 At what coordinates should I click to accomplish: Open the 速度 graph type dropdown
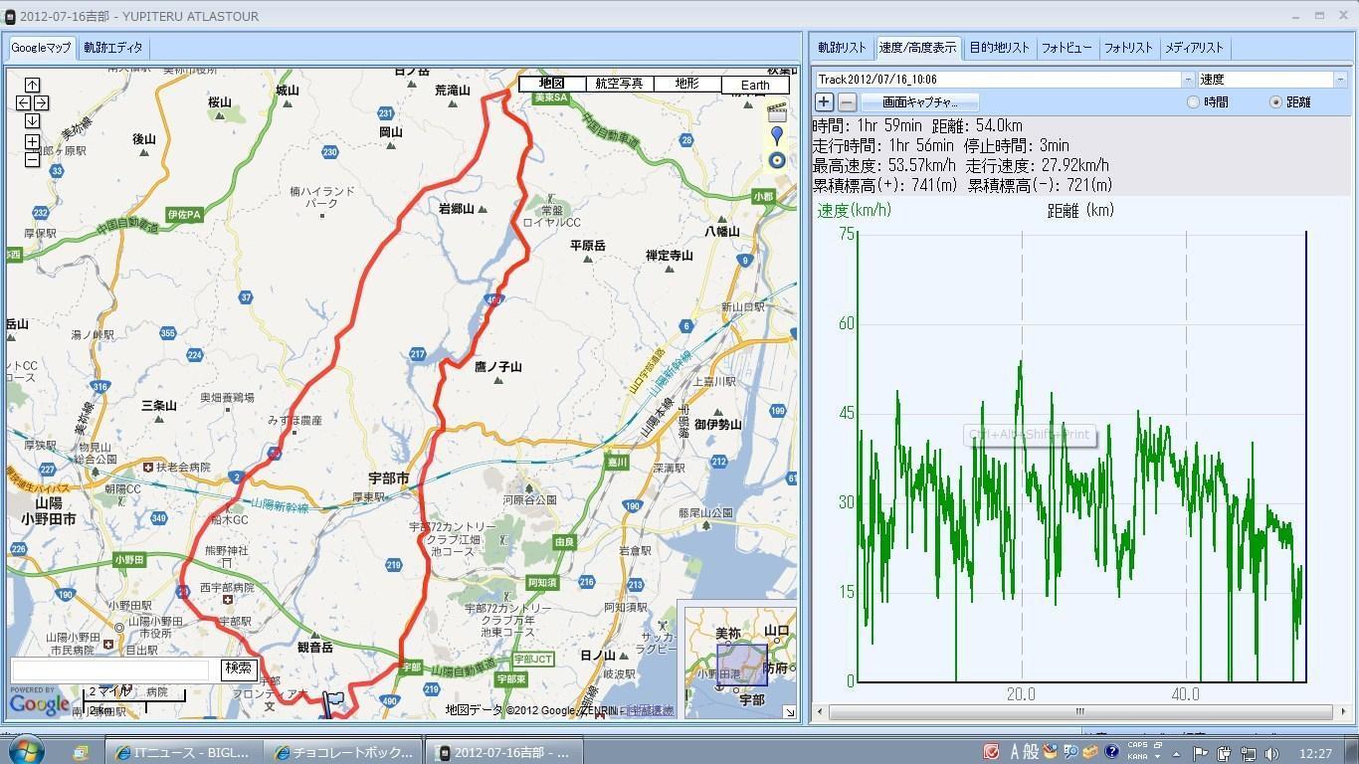1341,79
